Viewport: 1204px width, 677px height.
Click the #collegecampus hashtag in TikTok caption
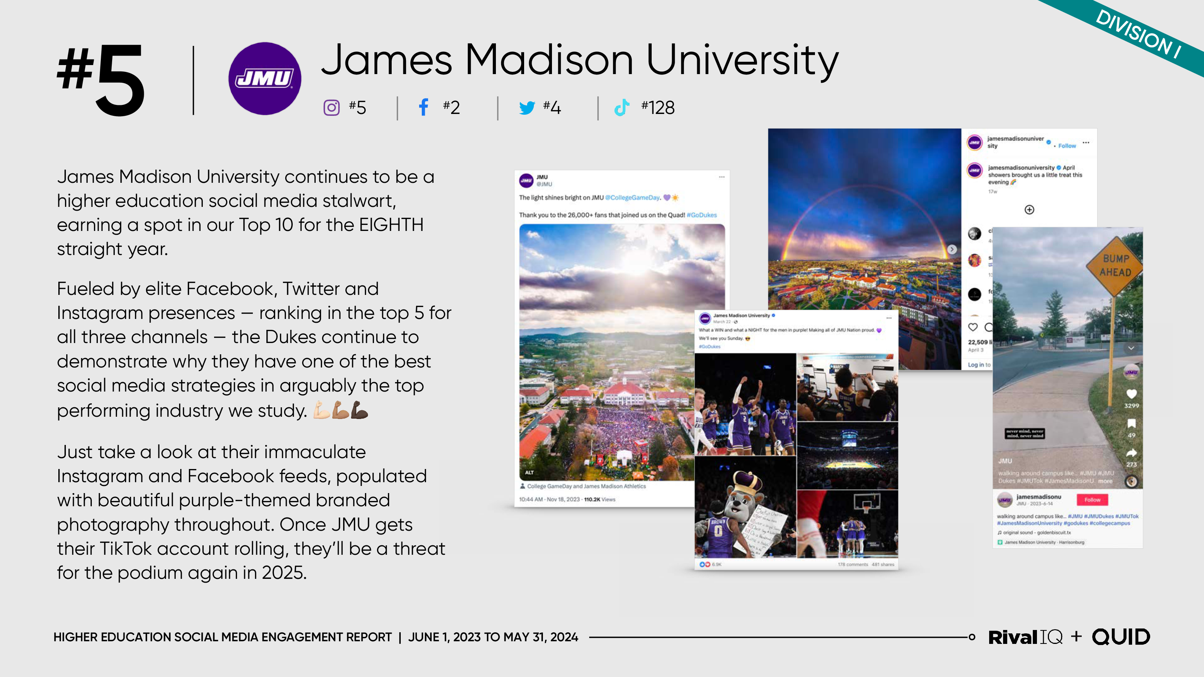tap(1110, 523)
